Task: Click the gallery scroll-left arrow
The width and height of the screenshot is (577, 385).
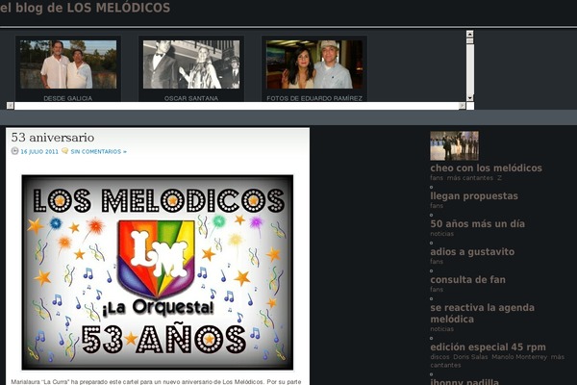Action: click(10, 106)
